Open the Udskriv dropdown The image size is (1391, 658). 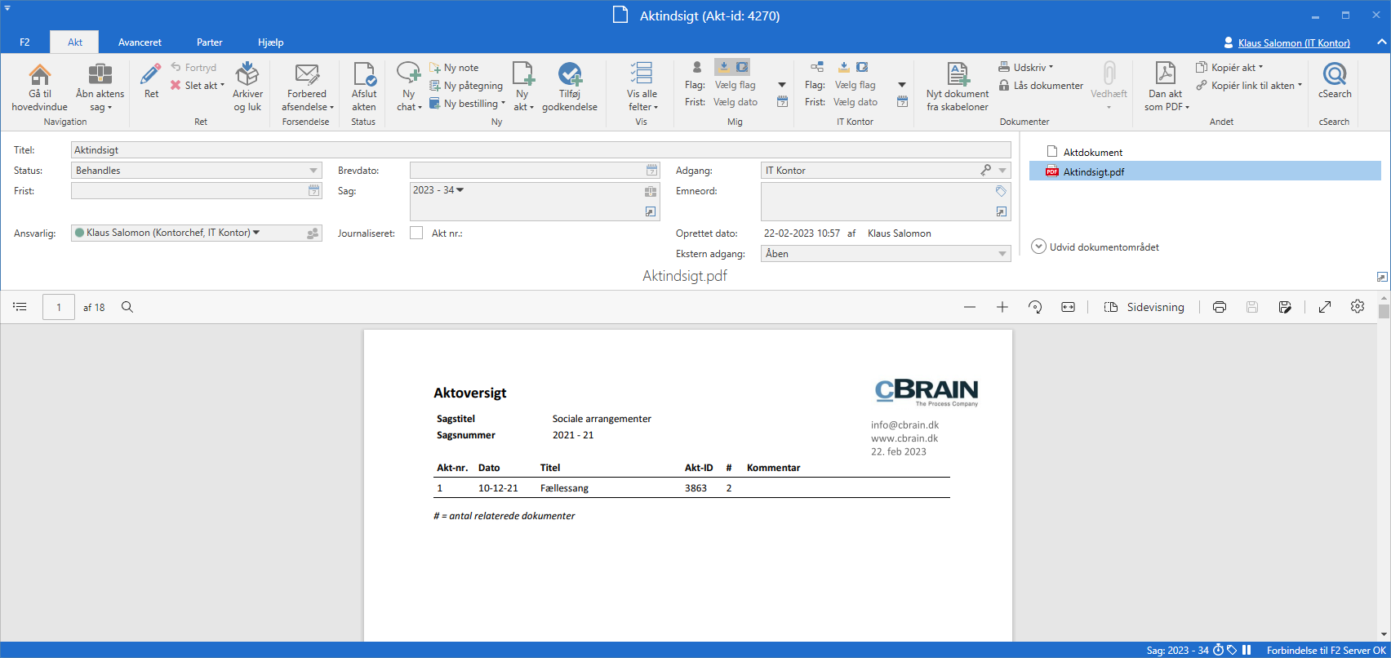coord(1026,68)
